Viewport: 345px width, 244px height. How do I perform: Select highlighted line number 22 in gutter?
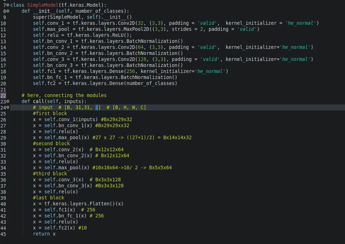(3, 96)
